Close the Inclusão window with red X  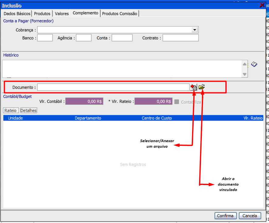click(262, 5)
